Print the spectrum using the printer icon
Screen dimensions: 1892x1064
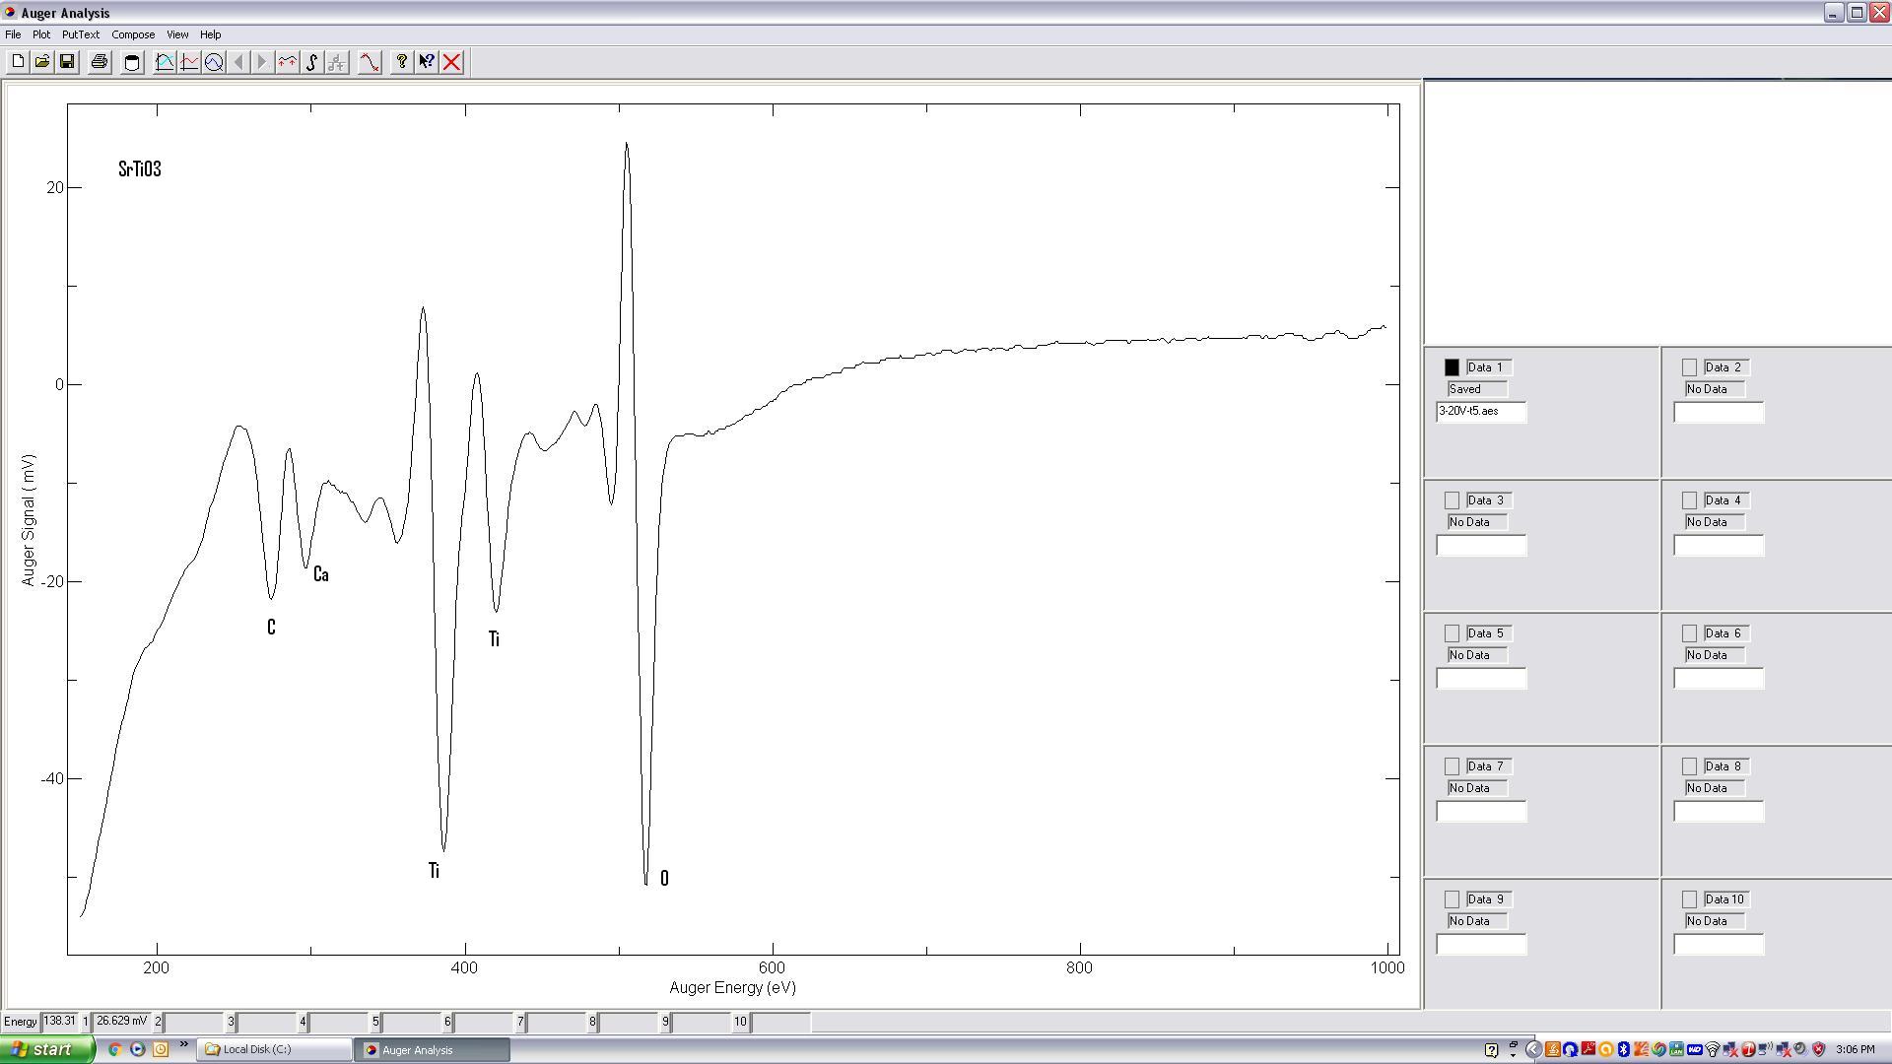[x=100, y=62]
